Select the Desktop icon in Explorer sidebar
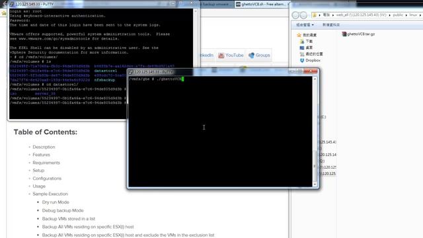The height and width of the screenshot is (238, 423). 302,48
